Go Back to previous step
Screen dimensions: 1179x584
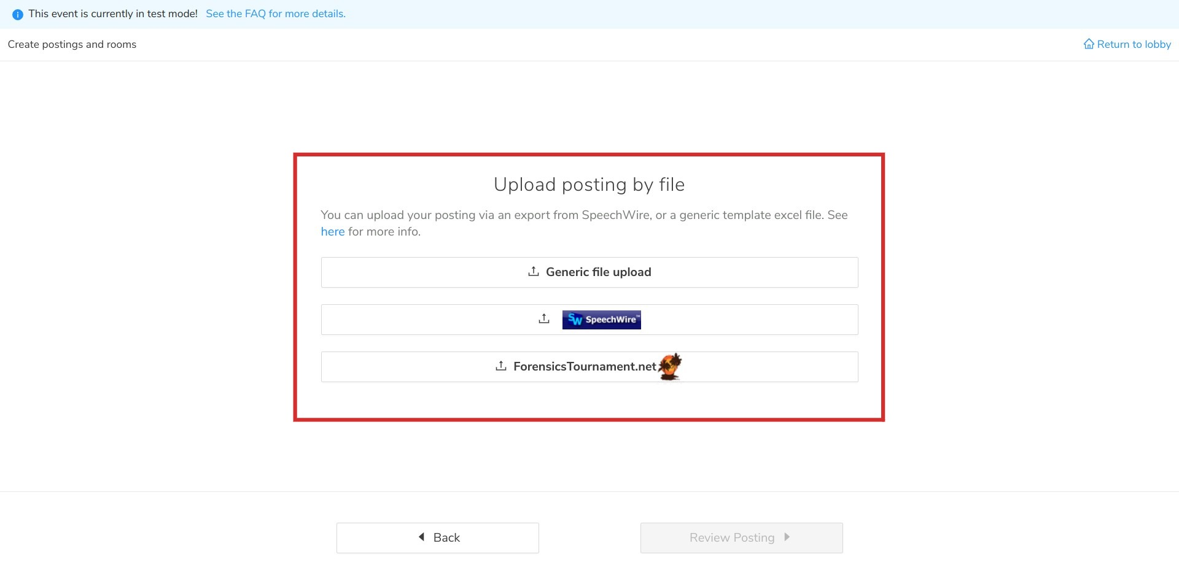point(438,538)
